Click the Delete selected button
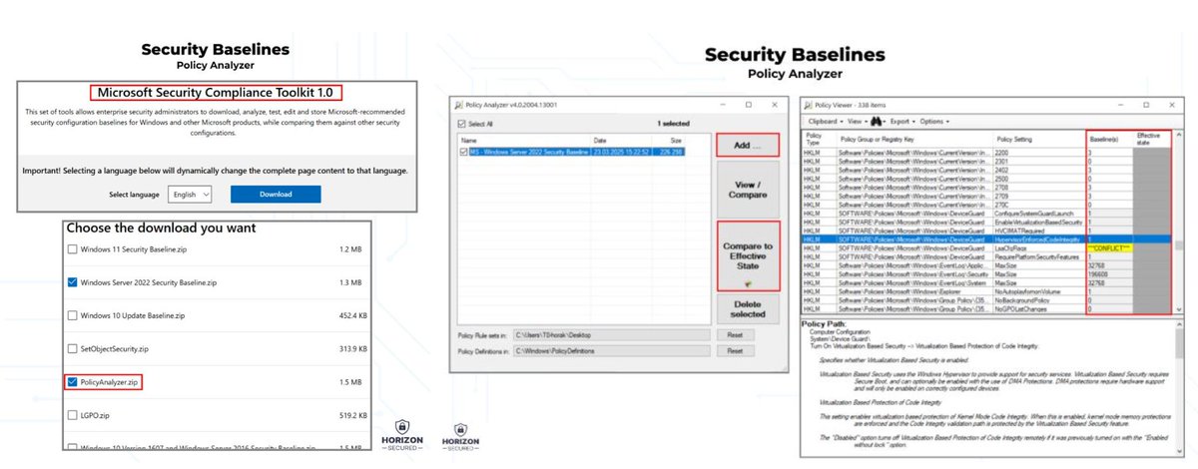Image resolution: width=1198 pixels, height=469 pixels. [x=748, y=310]
